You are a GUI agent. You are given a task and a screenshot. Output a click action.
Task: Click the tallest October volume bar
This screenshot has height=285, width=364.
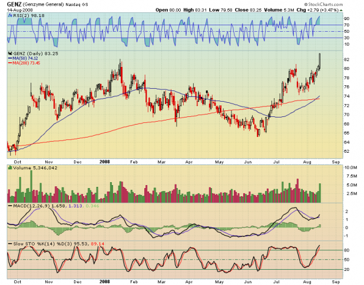click(32, 187)
